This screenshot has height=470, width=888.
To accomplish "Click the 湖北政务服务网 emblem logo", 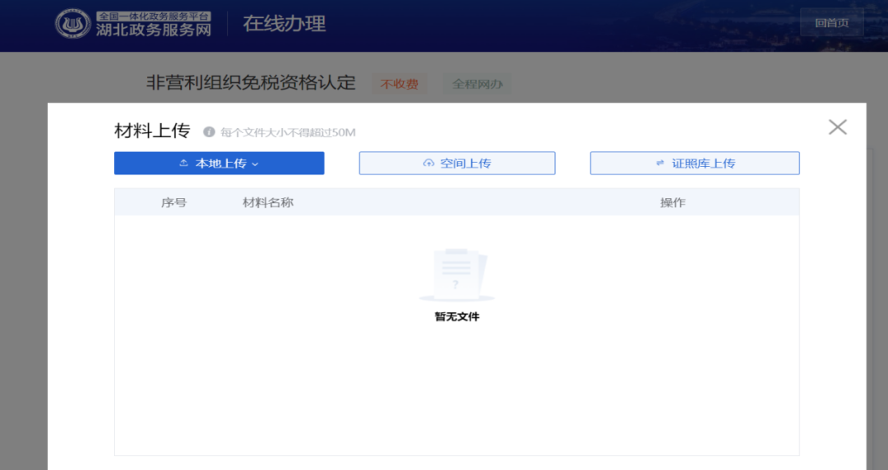I will tap(72, 24).
